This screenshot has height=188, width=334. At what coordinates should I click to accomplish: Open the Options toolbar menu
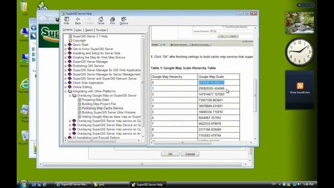pos(124,21)
